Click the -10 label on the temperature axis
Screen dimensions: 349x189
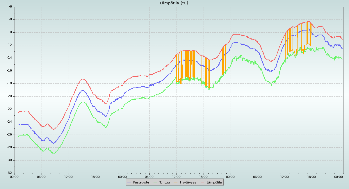click(9, 32)
